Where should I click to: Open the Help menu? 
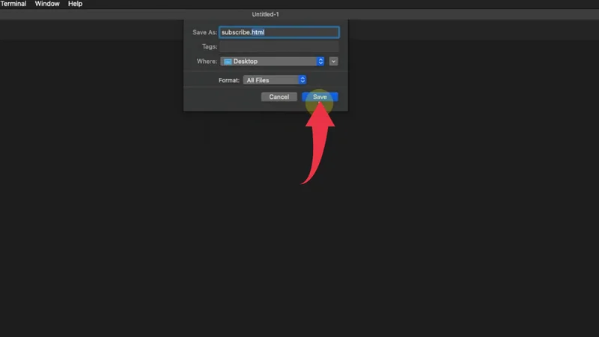click(x=76, y=4)
